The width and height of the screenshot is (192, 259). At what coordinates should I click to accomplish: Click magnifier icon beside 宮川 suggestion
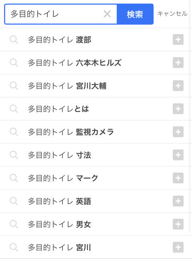click(14, 247)
